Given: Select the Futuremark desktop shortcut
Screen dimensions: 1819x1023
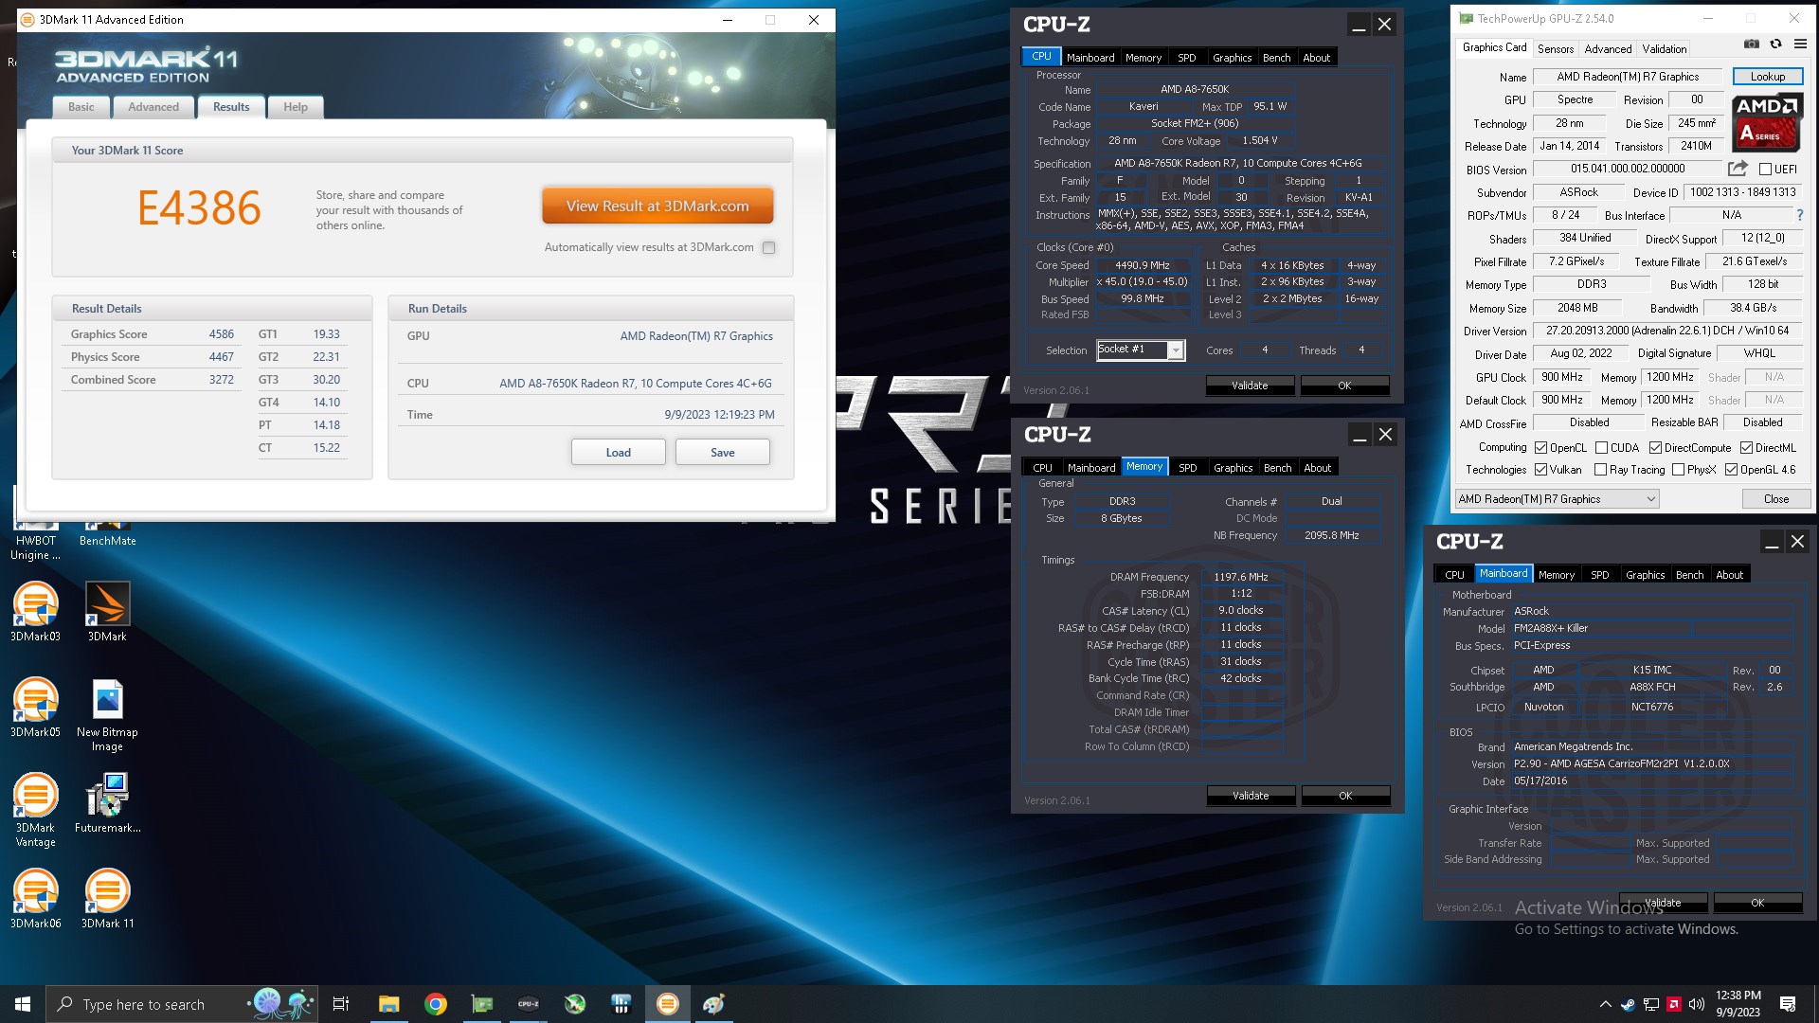Looking at the screenshot, I should [107, 803].
